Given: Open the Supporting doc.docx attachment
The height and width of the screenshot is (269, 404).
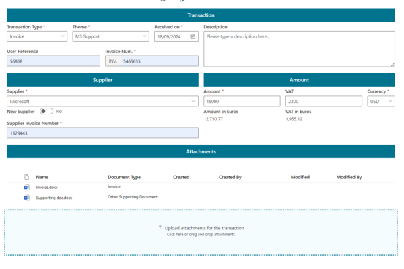Looking at the screenshot, I should [54, 198].
